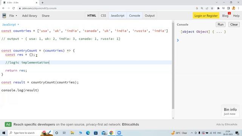Expand the [object Object] console result
Viewport: 242px width, 136px height.
(203, 32)
